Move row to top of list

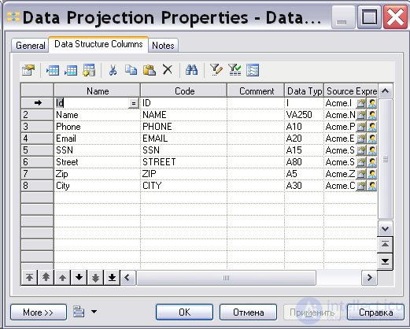point(29,277)
